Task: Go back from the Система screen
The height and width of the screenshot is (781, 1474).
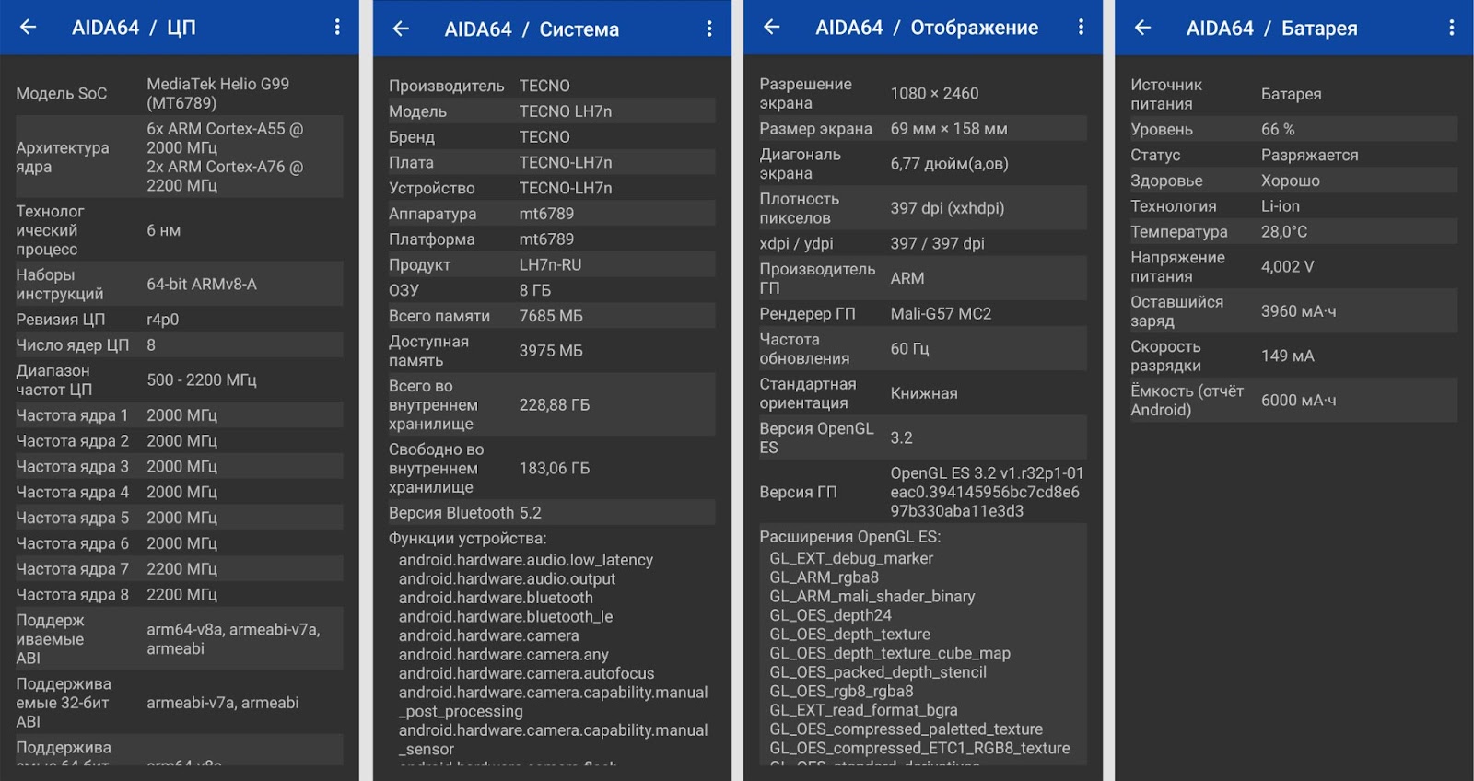Action: 401,29
